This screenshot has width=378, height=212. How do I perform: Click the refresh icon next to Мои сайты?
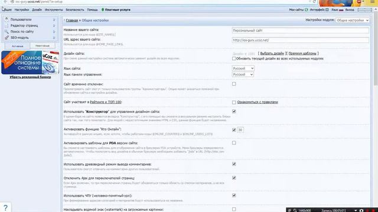307,9
